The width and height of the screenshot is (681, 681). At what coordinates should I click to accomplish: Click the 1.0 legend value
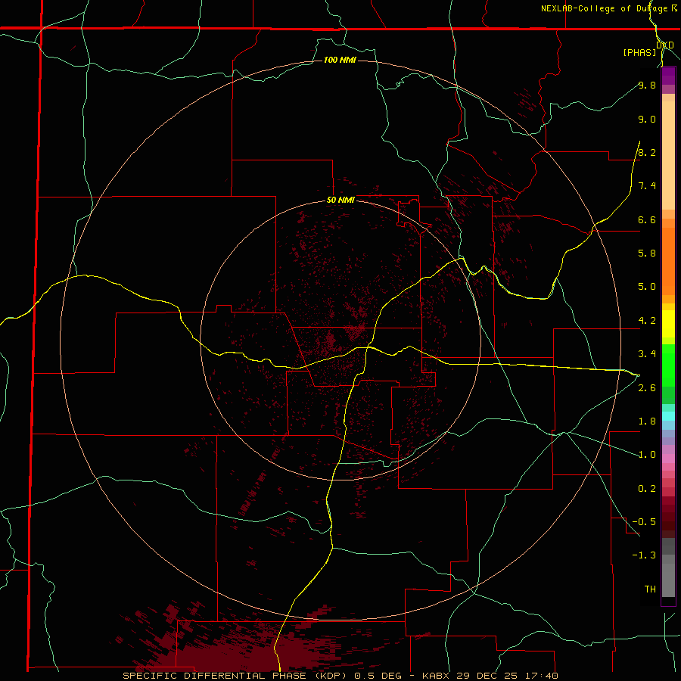pyautogui.click(x=647, y=455)
